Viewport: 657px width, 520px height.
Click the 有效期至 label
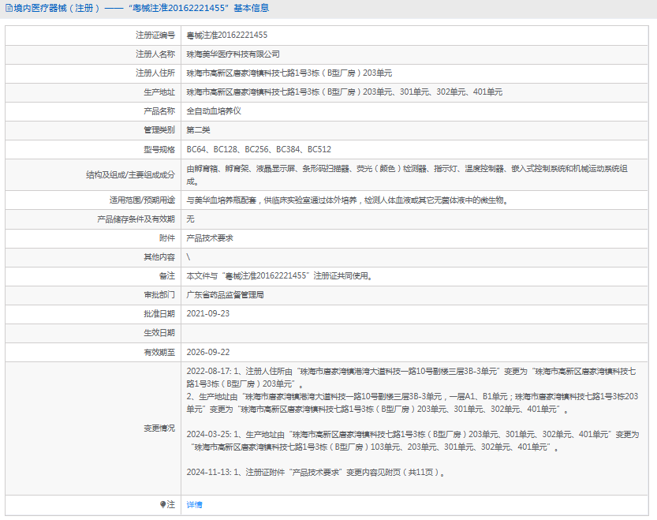159,352
